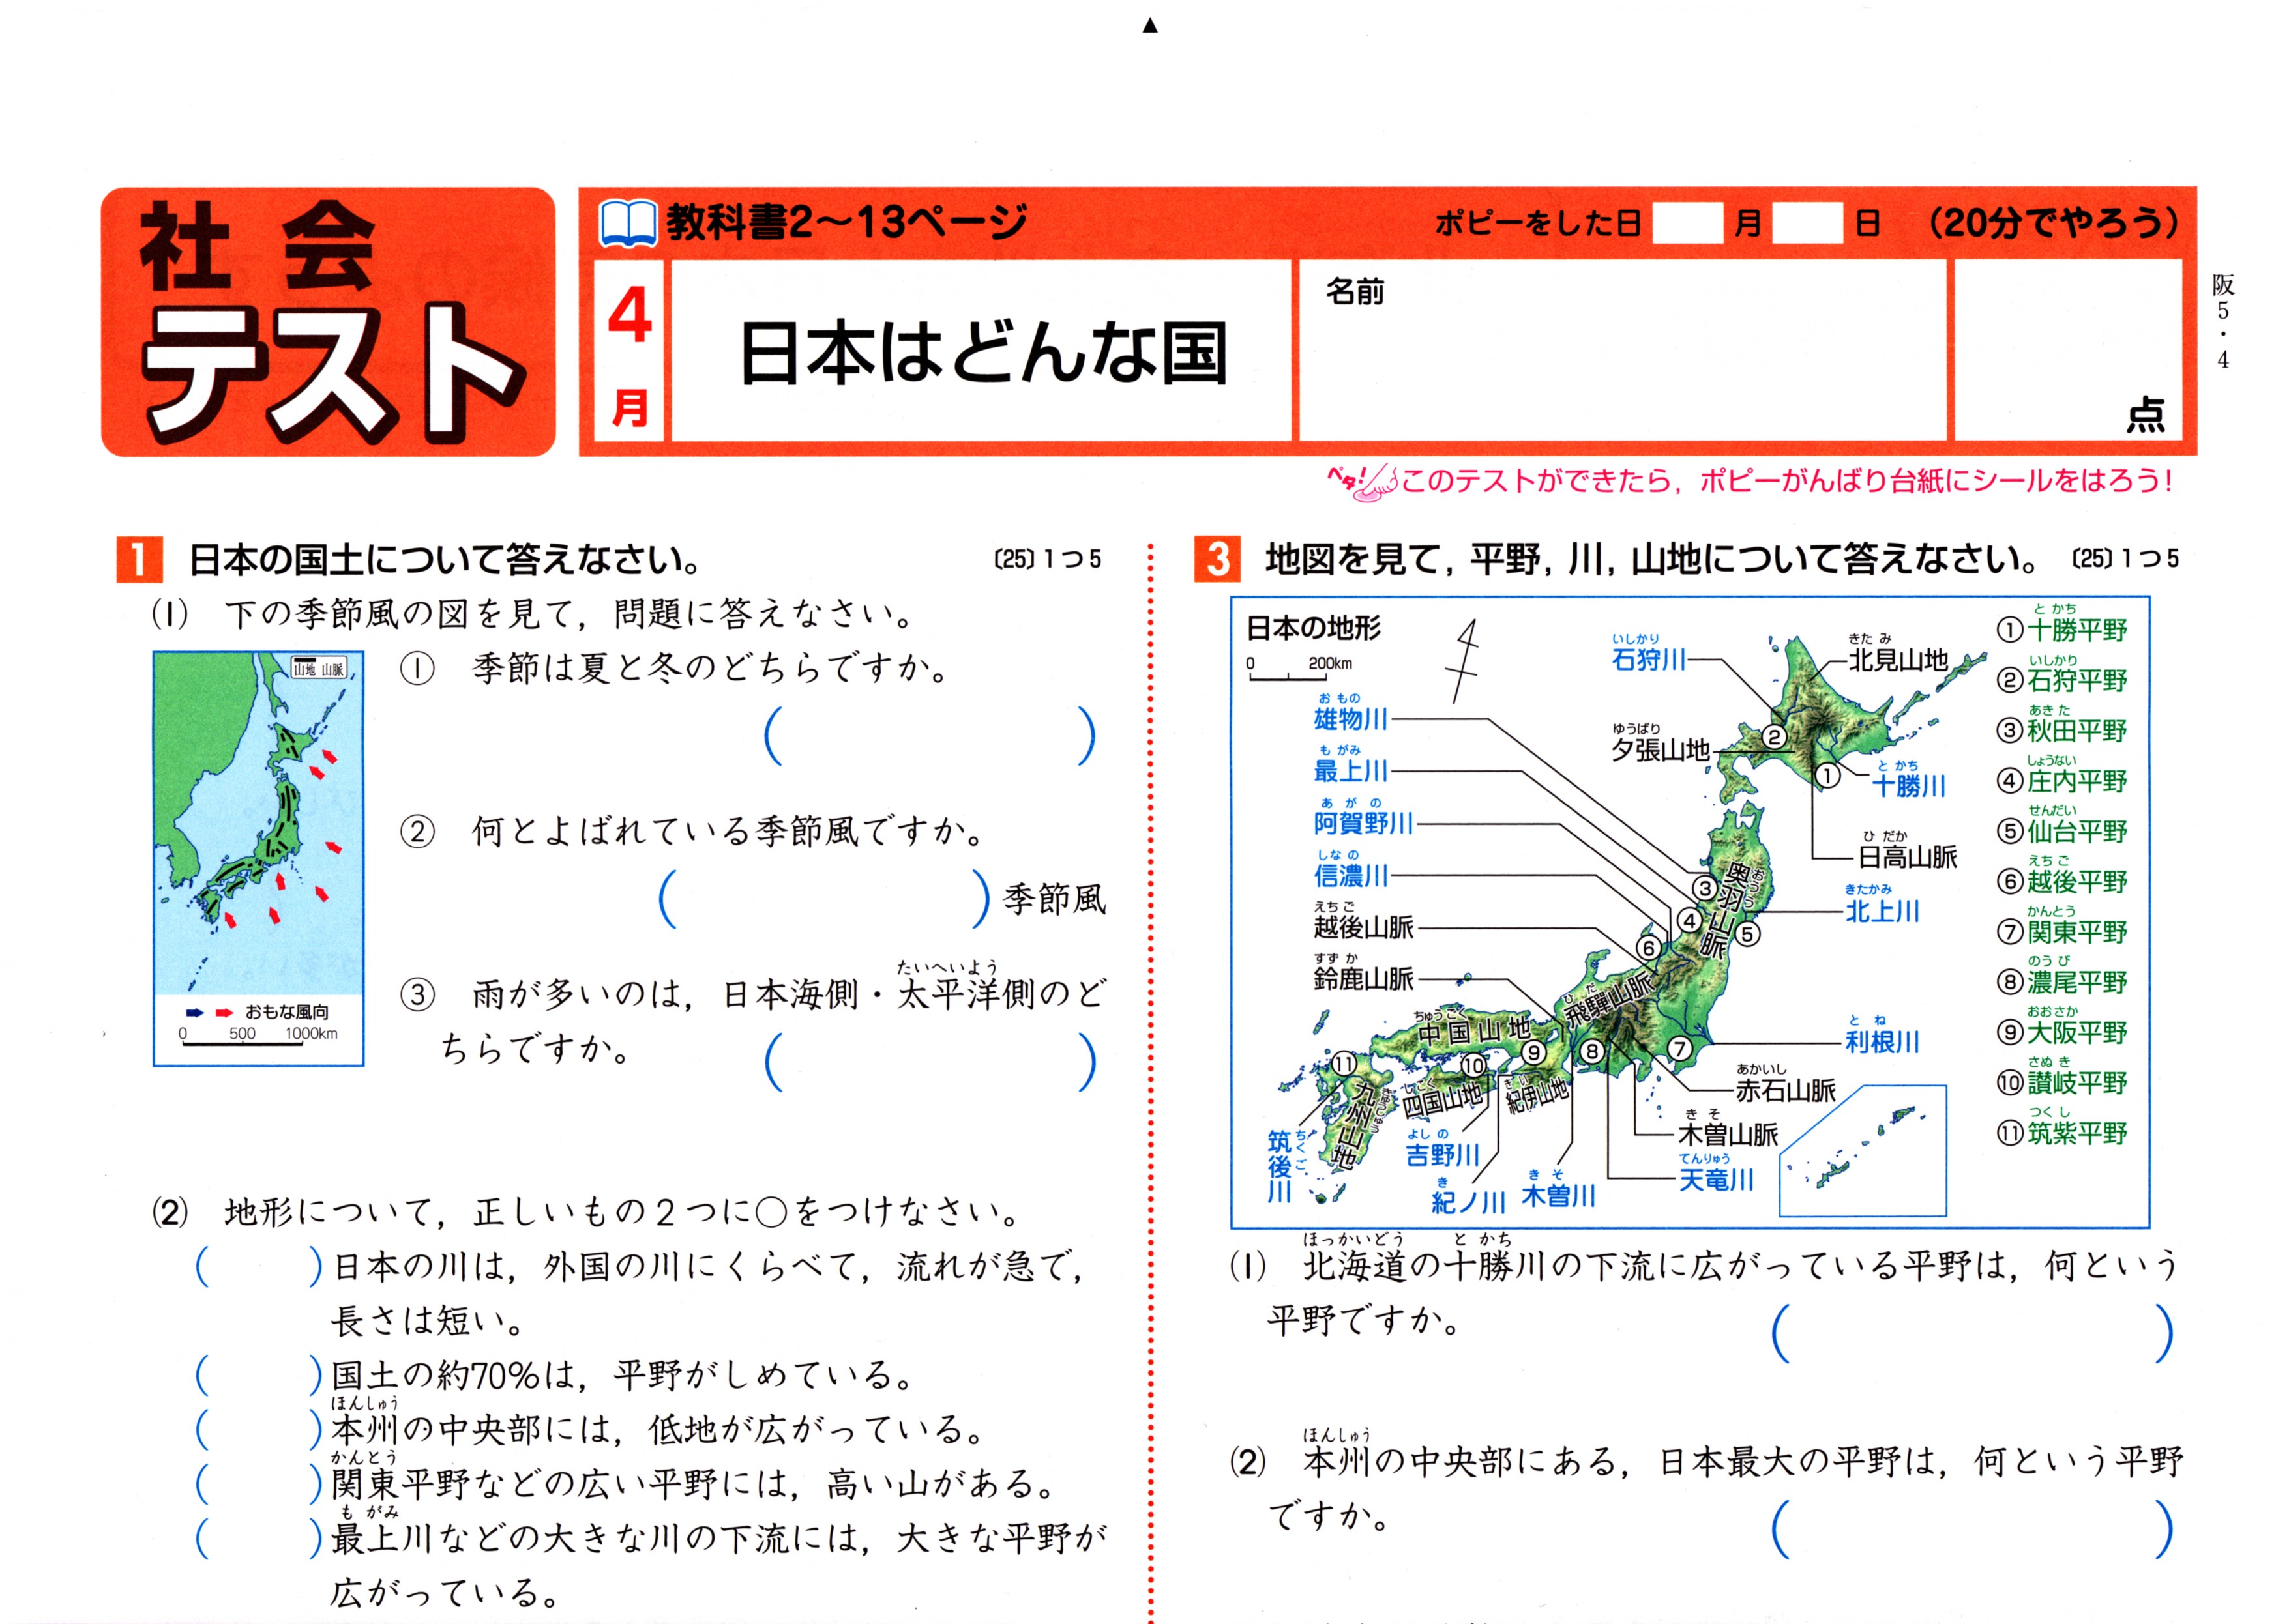Click the answer blank for 日本最大の平野 question
This screenshot has height=1624, width=2274.
coord(1973,1528)
